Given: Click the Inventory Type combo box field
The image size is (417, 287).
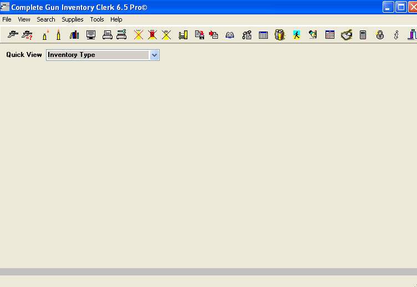Looking at the screenshot, I should tap(103, 55).
